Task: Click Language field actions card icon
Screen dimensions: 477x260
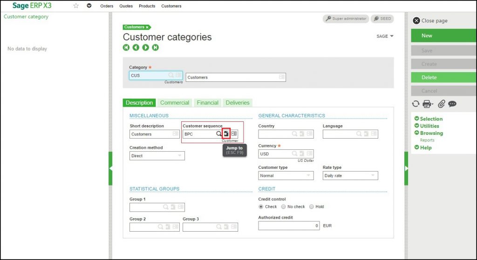Action: tap(374, 133)
